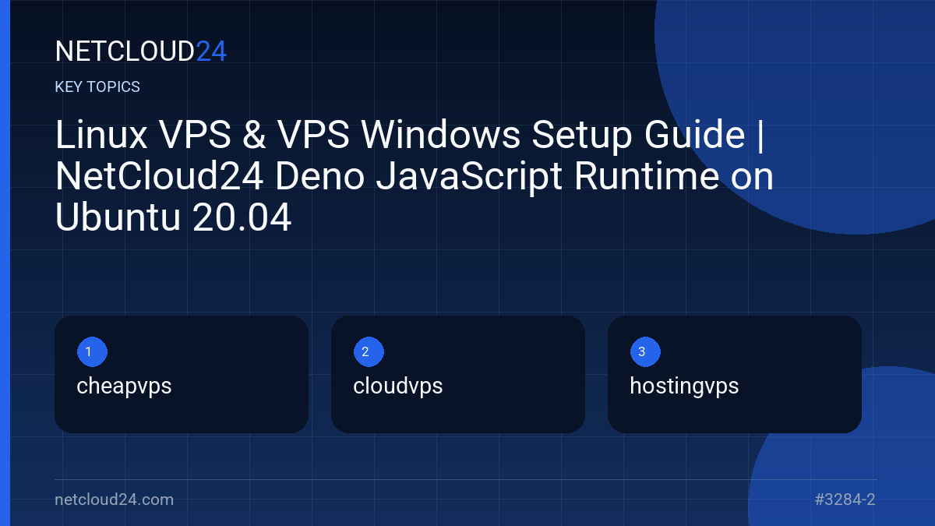Click the #3284-2 reference ID
935x526 pixels.
[845, 500]
